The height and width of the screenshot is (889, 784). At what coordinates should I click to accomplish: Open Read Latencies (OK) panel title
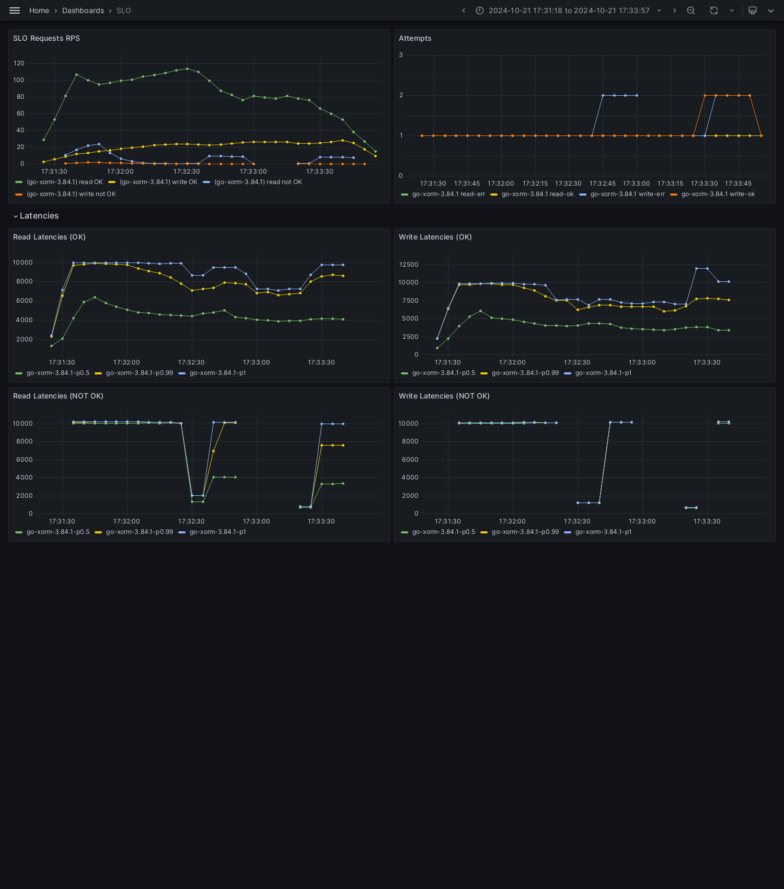(49, 237)
